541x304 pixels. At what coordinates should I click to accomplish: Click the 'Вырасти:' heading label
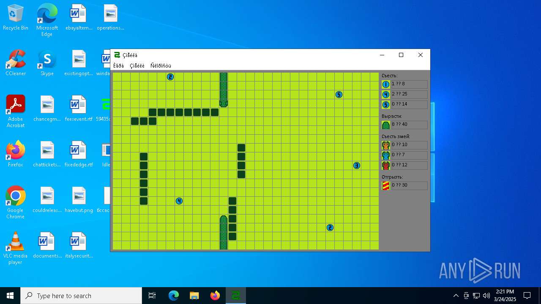click(392, 116)
